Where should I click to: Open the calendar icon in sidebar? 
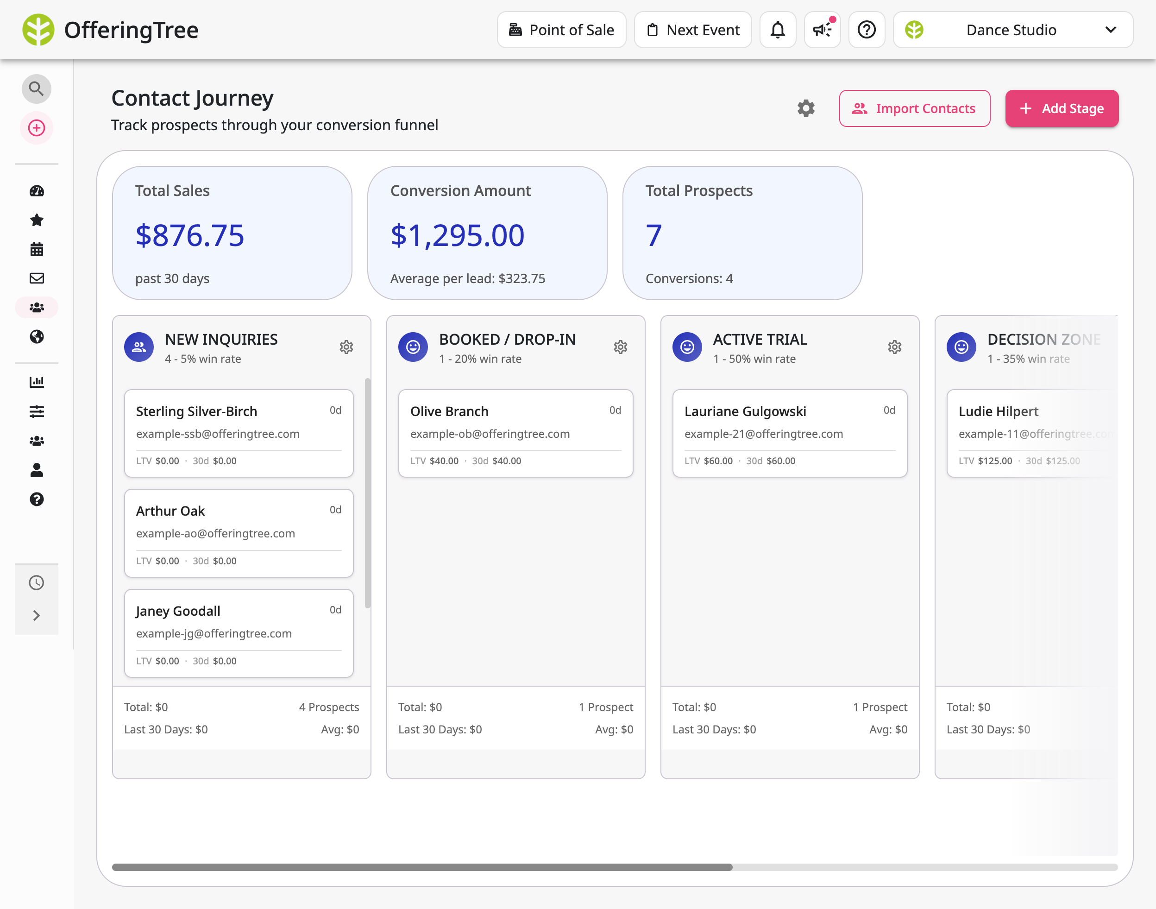pyautogui.click(x=36, y=249)
